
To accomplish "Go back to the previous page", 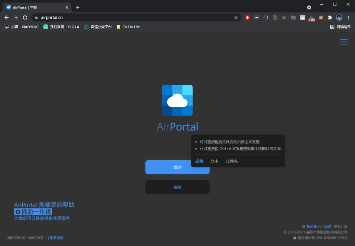I will [x=7, y=17].
